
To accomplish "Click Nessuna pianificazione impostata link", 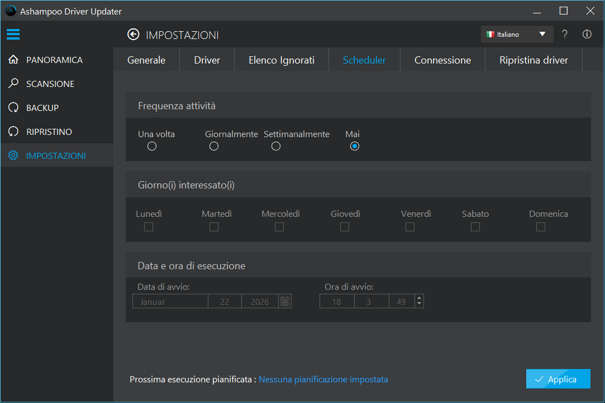I will coord(323,380).
